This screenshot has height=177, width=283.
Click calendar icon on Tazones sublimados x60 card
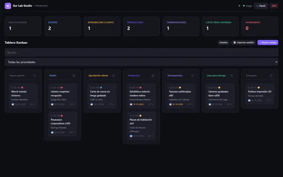click(170, 104)
